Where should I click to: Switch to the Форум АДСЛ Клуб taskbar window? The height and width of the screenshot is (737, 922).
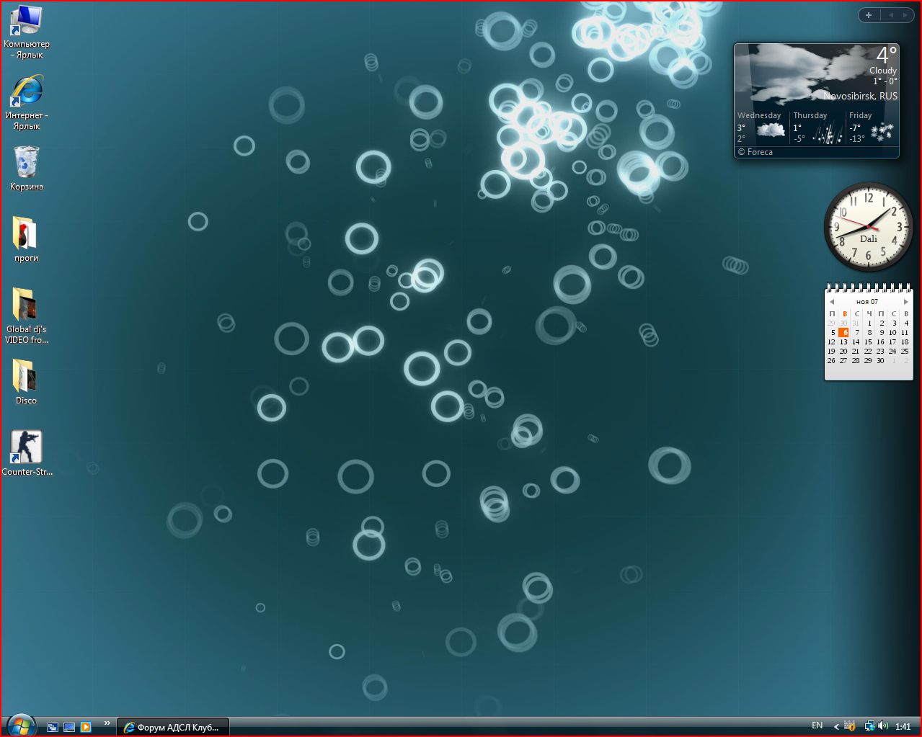tap(173, 727)
